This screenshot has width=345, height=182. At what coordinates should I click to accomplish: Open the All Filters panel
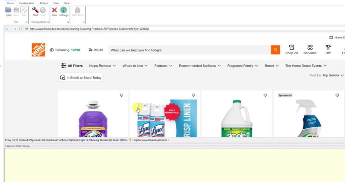point(72,66)
